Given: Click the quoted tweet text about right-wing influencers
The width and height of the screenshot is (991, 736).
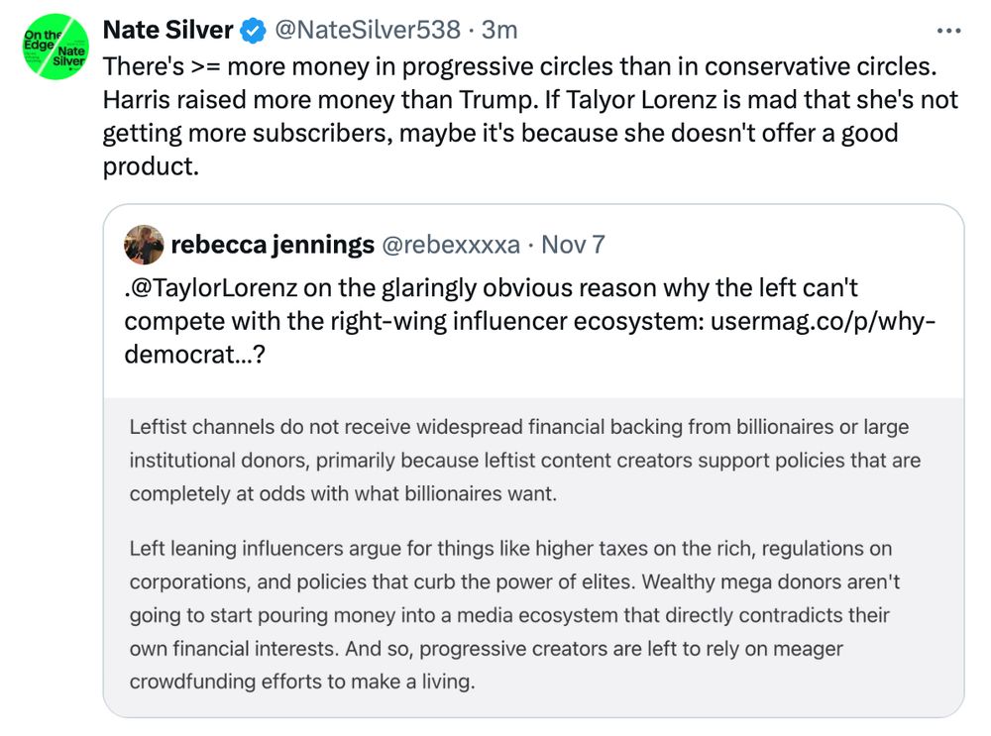Looking at the screenshot, I should coord(446,321).
